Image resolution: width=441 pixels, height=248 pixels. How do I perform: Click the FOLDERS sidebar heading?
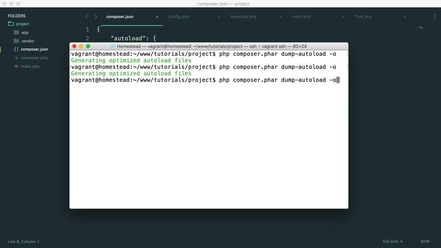tap(17, 16)
